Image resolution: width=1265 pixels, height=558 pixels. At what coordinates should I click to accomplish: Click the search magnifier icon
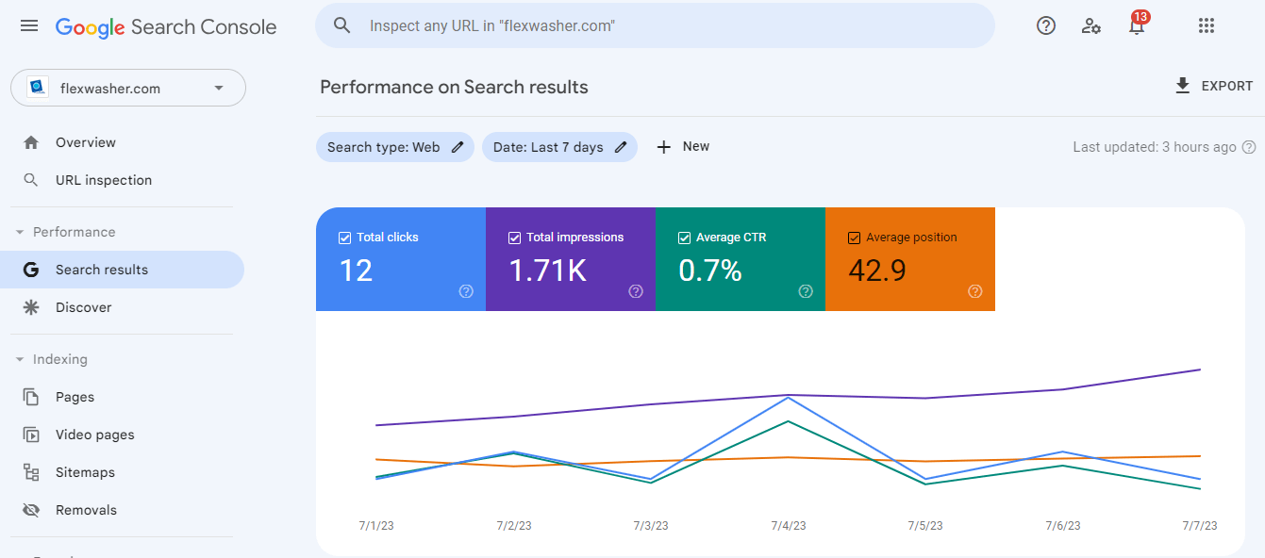(342, 25)
